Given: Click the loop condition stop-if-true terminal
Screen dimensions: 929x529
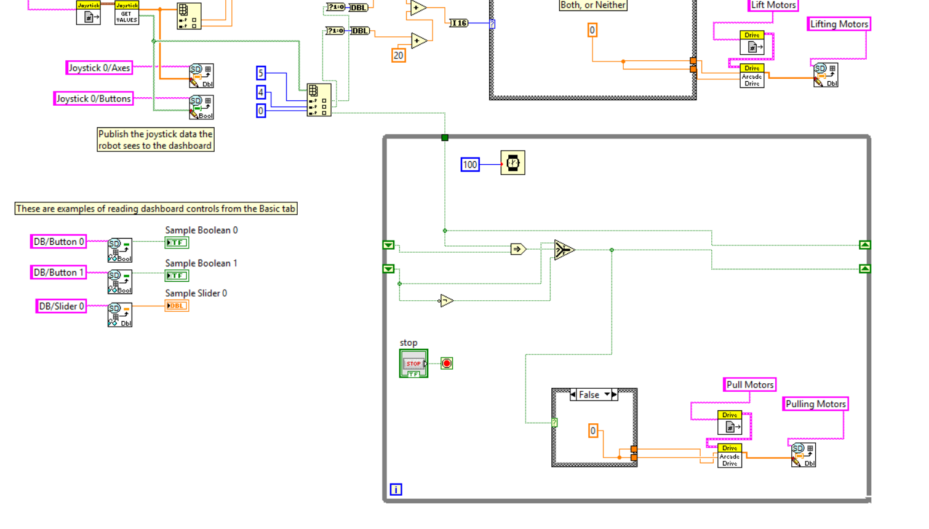Looking at the screenshot, I should pos(447,364).
